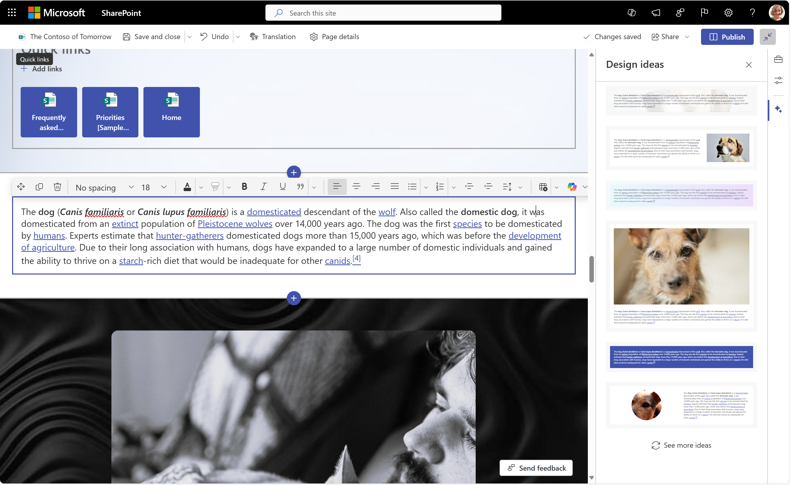
Task: Click the left text alignment icon
Action: click(x=337, y=187)
